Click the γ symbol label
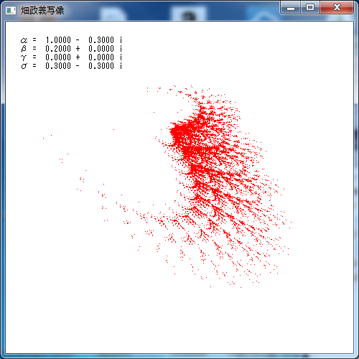This screenshot has height=359, width=359. (x=24, y=57)
